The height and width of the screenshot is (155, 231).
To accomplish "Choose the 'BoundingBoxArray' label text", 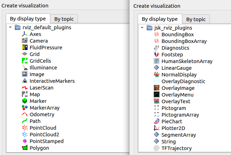I will tap(184, 41).
